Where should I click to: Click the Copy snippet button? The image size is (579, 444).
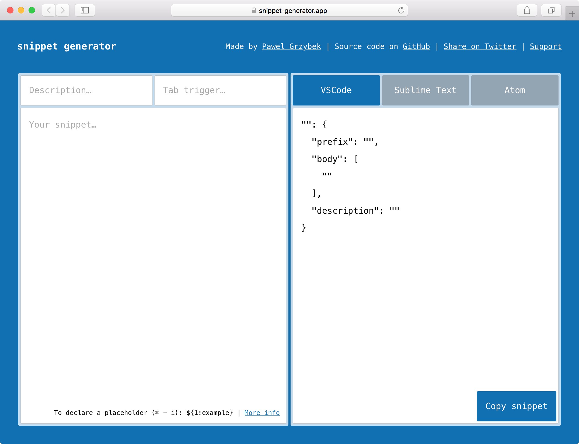point(517,406)
